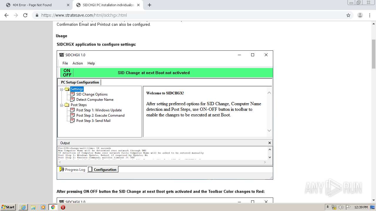The height and width of the screenshot is (211, 376).
Task: Launch Internet Explorer from taskbar
Action: (23, 207)
